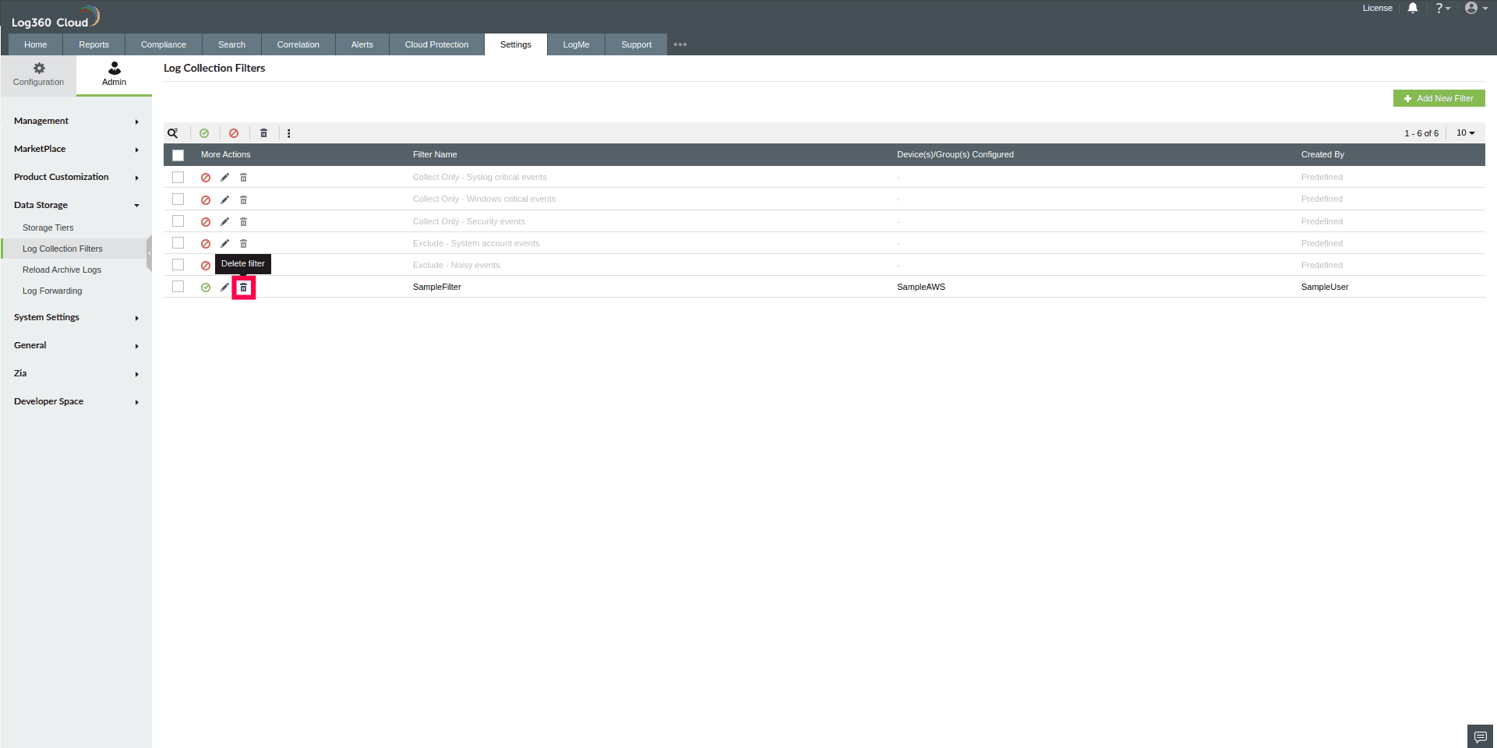Click the red disable filters toolbar icon
This screenshot has width=1497, height=748.
tap(234, 133)
